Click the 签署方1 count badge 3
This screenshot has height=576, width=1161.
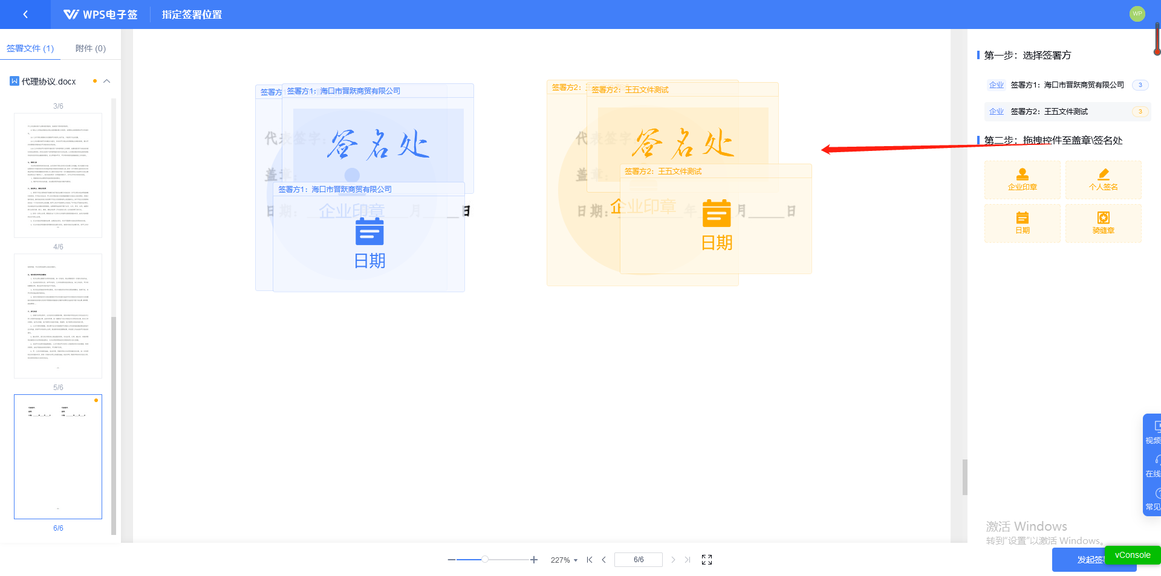tap(1140, 85)
